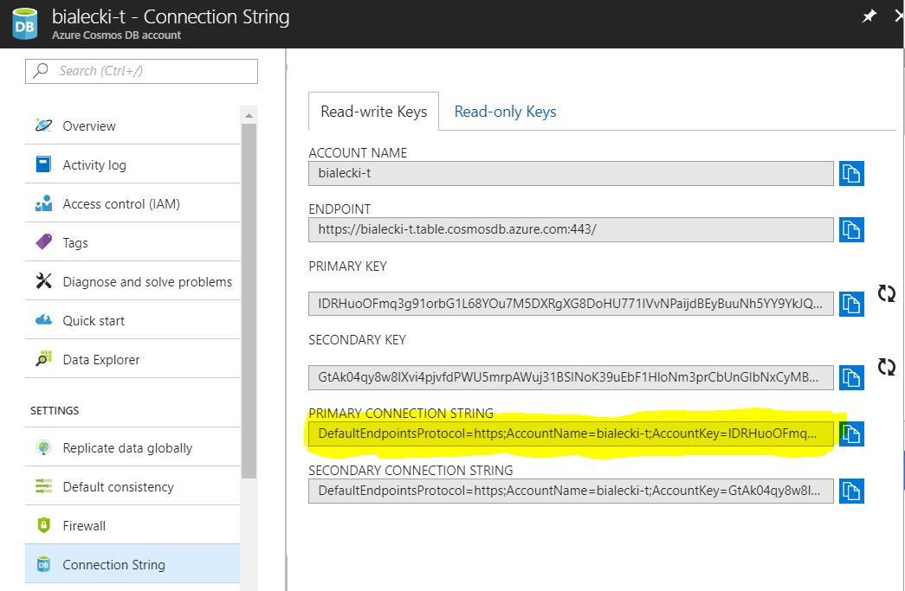The image size is (905, 591).
Task: Click the Data Explorer icon
Action: coord(43,358)
